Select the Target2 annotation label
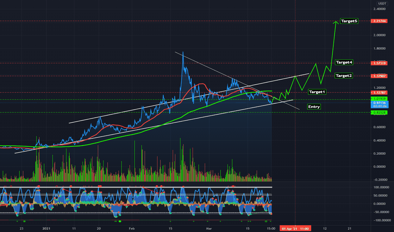This screenshot has height=232, width=394. click(x=344, y=76)
